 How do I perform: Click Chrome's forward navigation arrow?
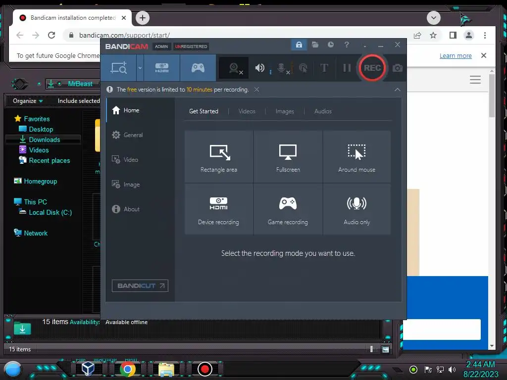click(x=36, y=35)
